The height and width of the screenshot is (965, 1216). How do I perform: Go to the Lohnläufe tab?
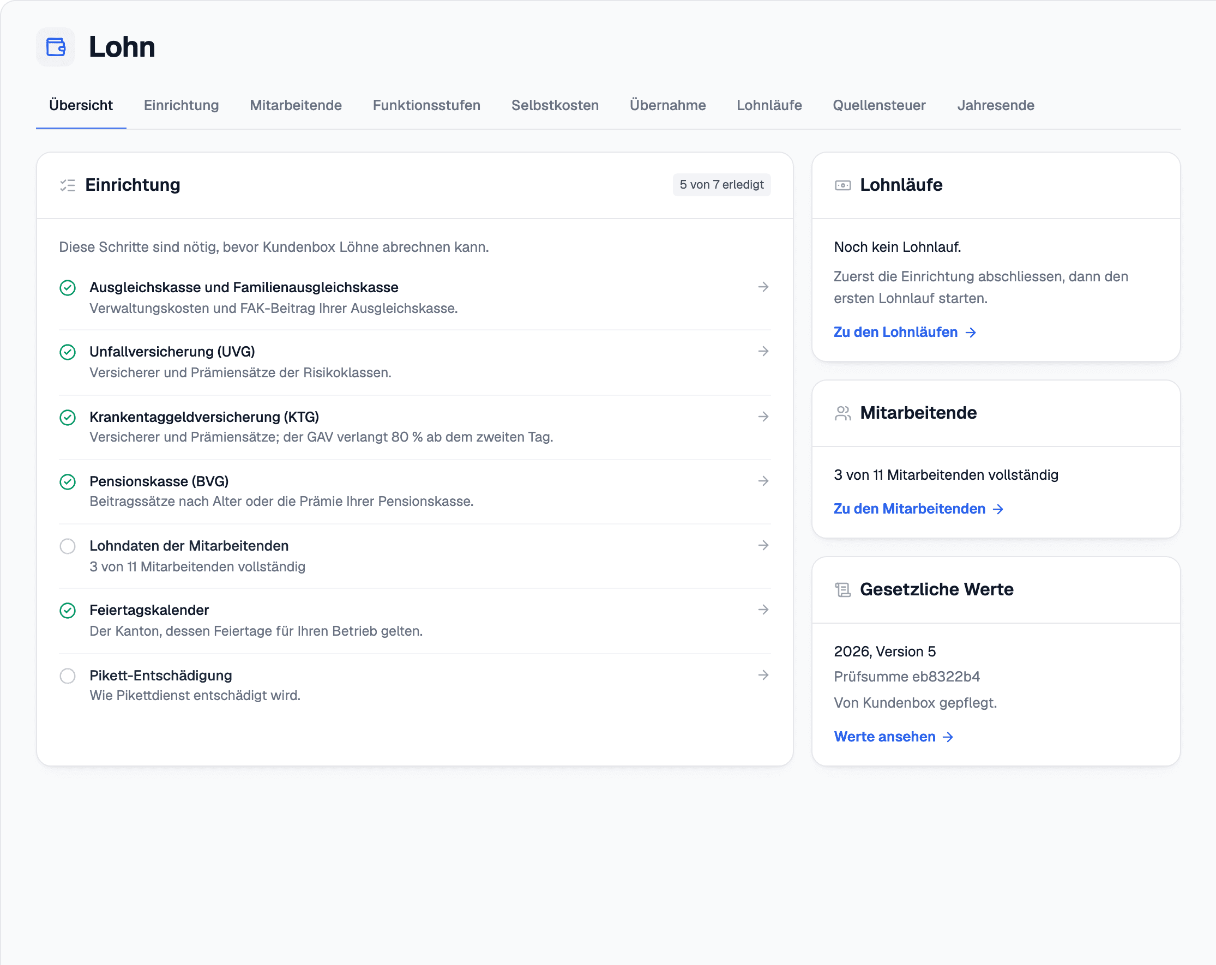coord(769,105)
